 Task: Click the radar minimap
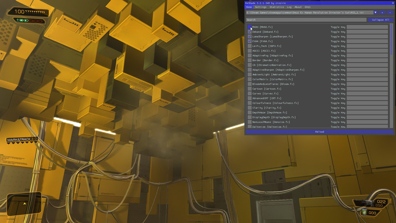24,204
